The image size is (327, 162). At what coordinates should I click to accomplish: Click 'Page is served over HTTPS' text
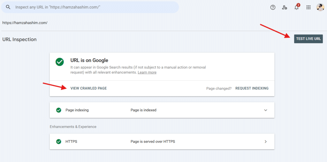pos(153,142)
